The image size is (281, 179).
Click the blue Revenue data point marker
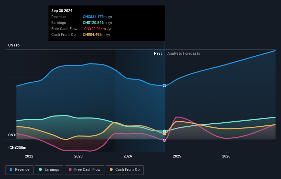(x=164, y=86)
